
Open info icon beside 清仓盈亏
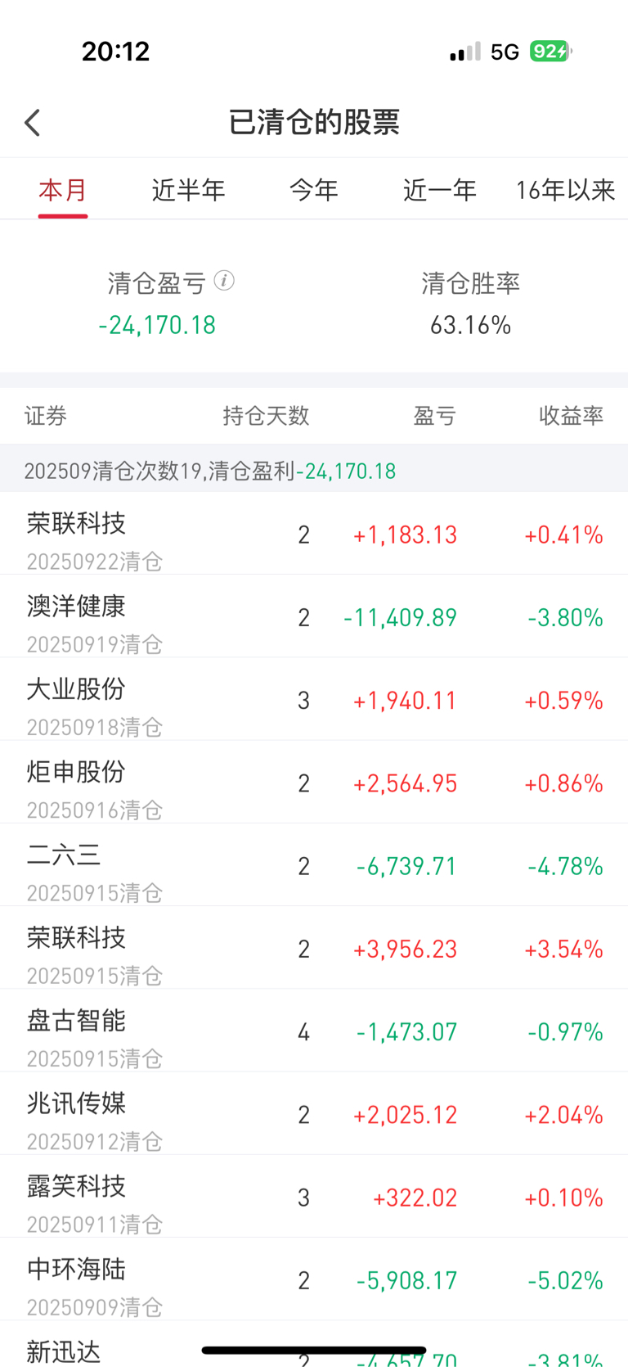pos(224,281)
